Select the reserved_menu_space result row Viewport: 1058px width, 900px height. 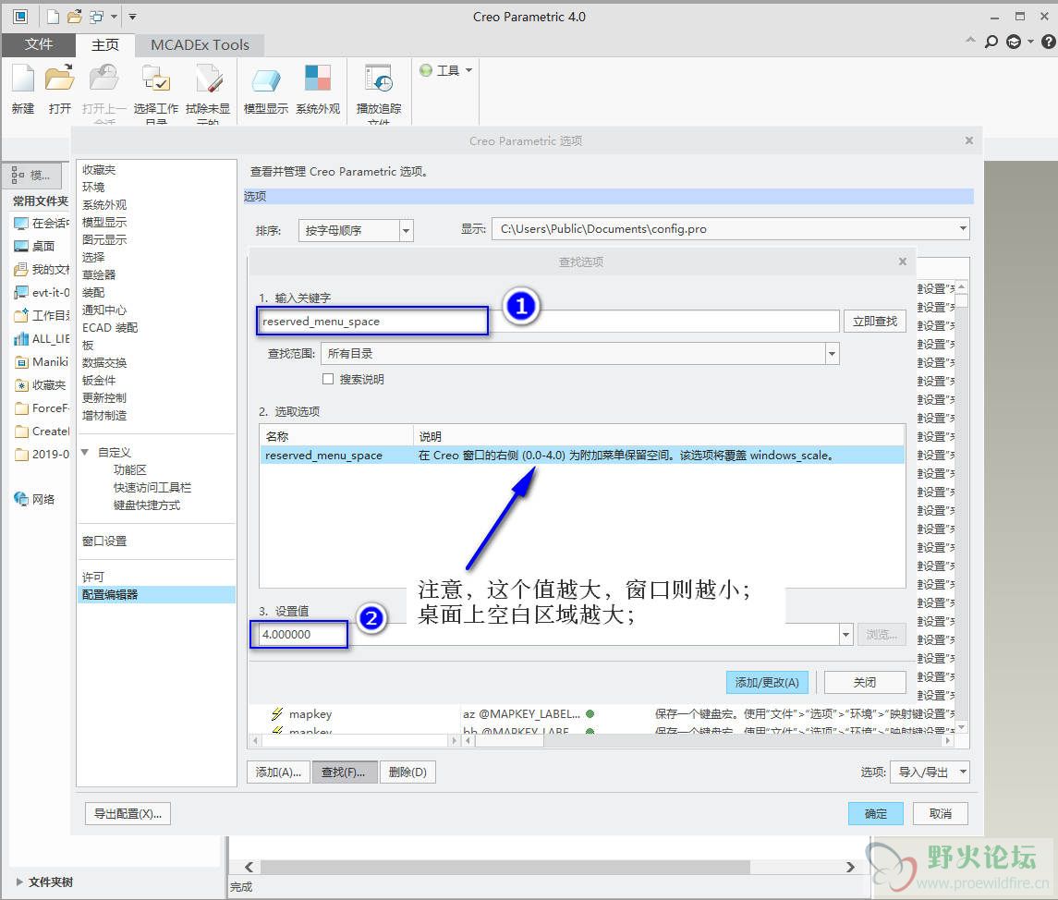581,456
